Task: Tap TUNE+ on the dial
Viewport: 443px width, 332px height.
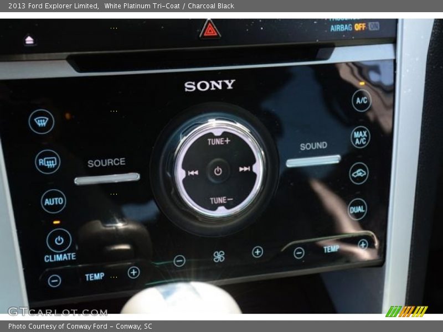Action: pos(219,142)
